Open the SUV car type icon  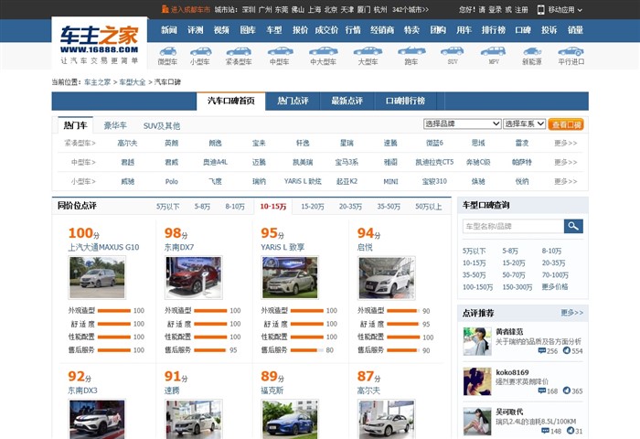453,51
